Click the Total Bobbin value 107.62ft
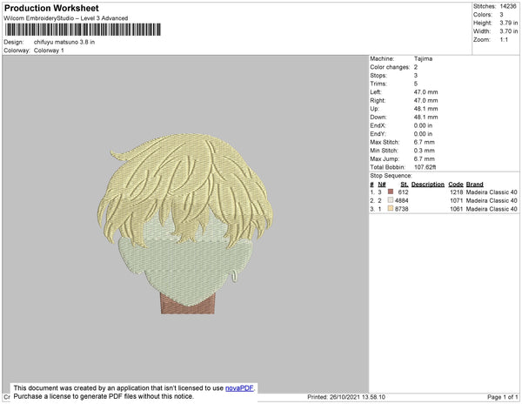This screenshot has width=522, height=404. click(425, 167)
